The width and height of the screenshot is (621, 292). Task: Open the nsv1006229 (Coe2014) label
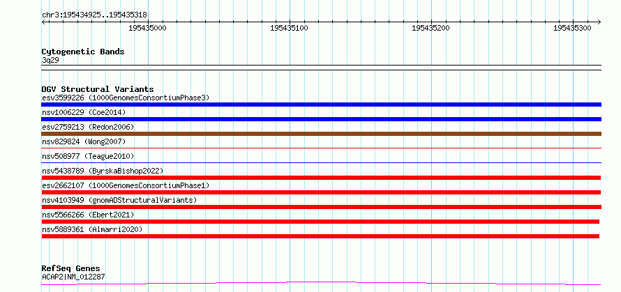tap(84, 112)
